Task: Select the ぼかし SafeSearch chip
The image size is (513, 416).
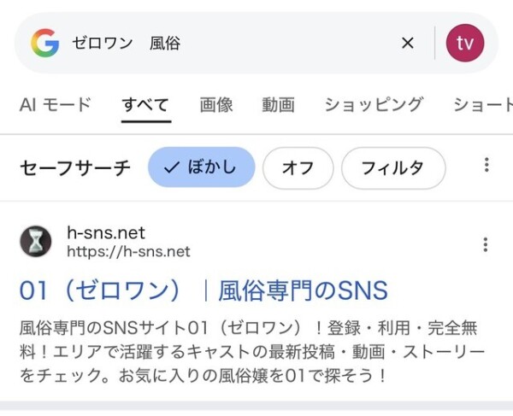Action: tap(202, 167)
